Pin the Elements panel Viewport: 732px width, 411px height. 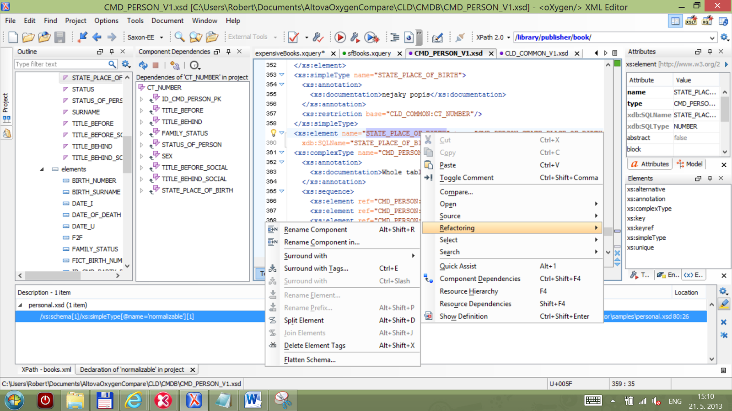pos(710,178)
